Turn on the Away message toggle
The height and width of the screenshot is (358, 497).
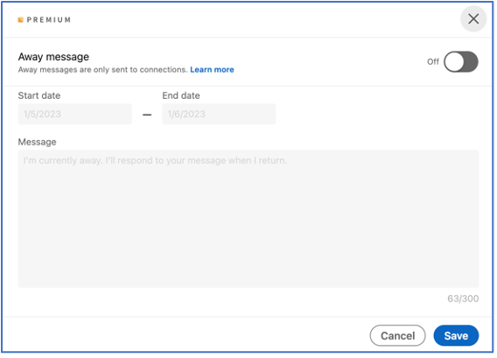[461, 61]
